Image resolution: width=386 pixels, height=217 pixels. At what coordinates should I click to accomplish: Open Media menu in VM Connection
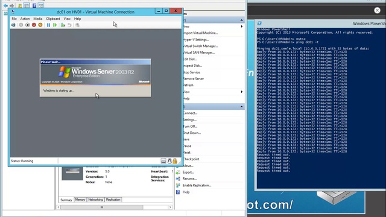click(37, 19)
